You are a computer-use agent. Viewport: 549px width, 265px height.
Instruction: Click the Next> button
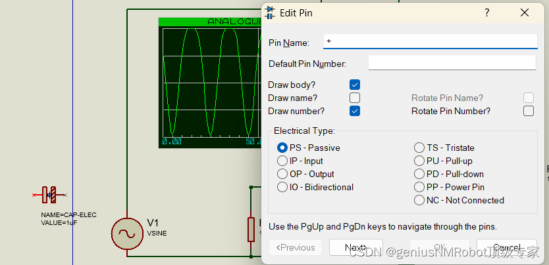coord(355,247)
